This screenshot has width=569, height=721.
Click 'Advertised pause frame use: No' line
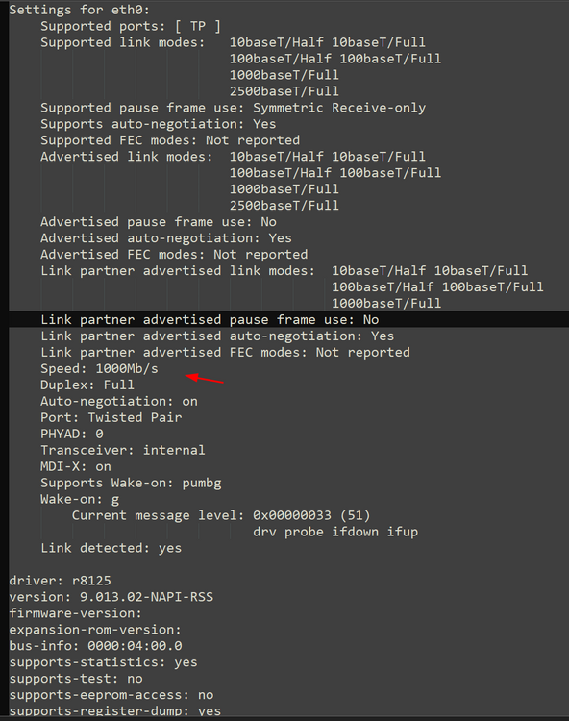[x=159, y=222]
